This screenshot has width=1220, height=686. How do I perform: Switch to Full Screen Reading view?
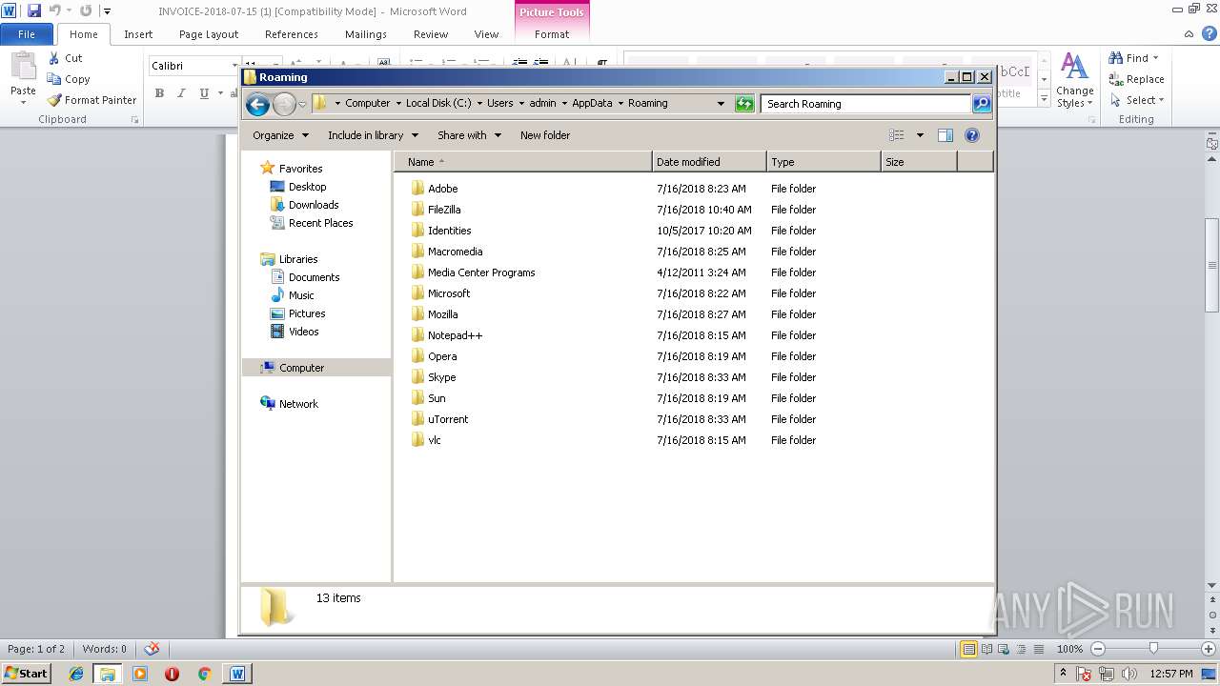986,649
